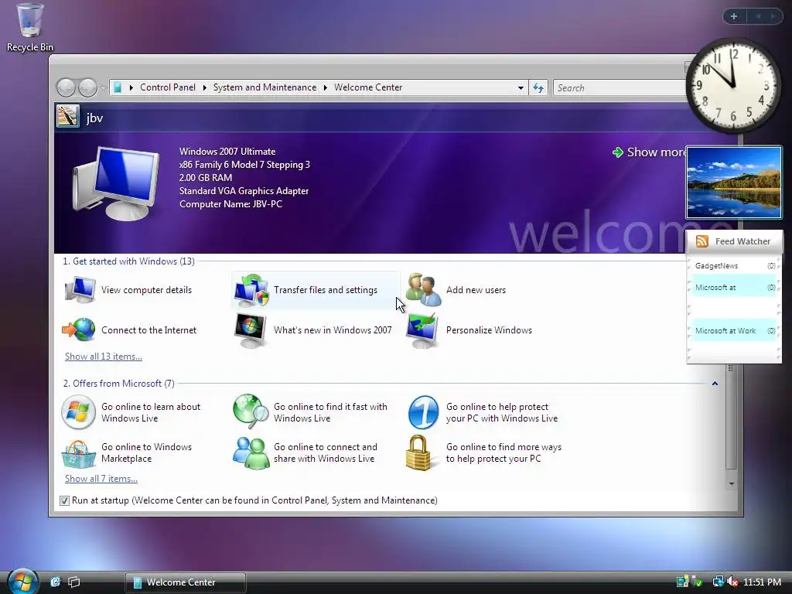
Task: Open View computer details icon
Action: coord(80,290)
